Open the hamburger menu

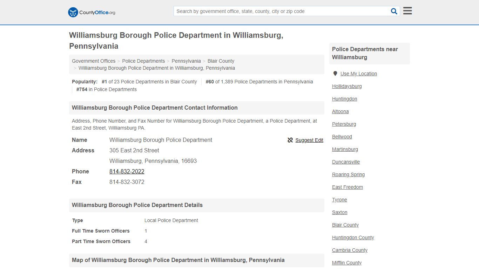(407, 11)
